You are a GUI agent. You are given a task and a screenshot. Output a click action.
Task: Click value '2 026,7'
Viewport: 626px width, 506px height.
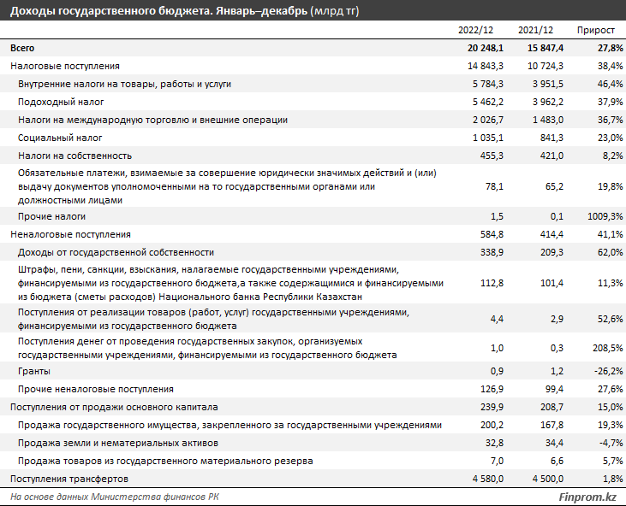coord(488,120)
